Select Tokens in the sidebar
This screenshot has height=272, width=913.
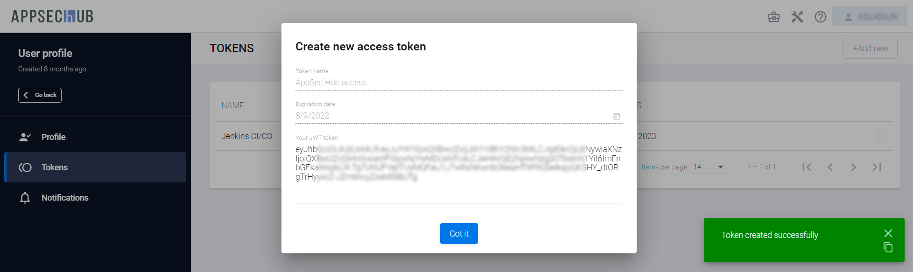(x=55, y=167)
